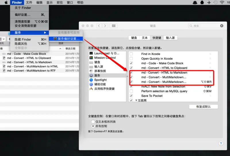Select 应用程序快捷键 category
The height and width of the screenshot is (156, 230).
(x=107, y=89)
